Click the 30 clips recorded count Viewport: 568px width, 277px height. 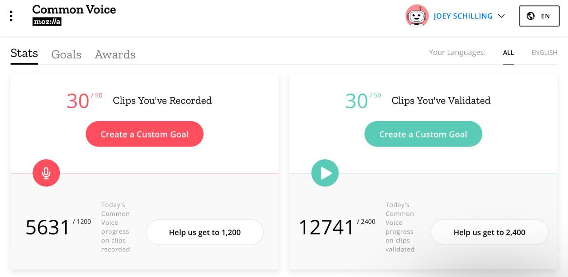click(x=78, y=101)
